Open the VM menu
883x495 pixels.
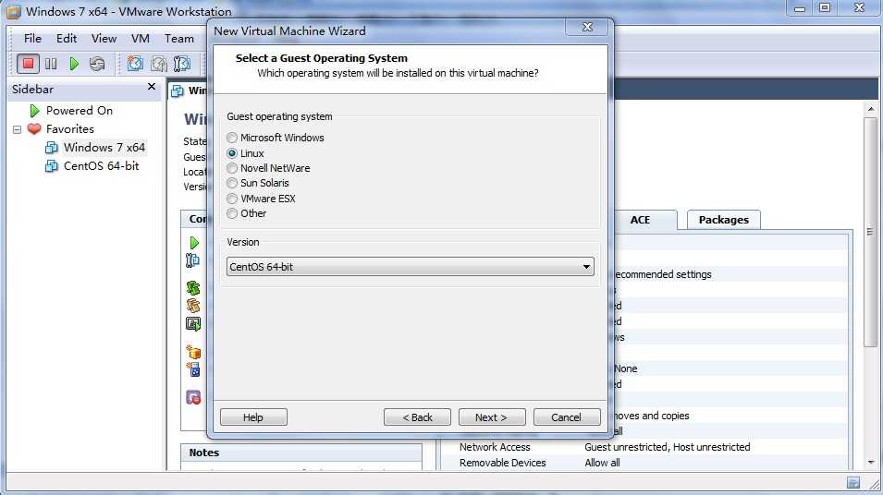[x=141, y=38]
